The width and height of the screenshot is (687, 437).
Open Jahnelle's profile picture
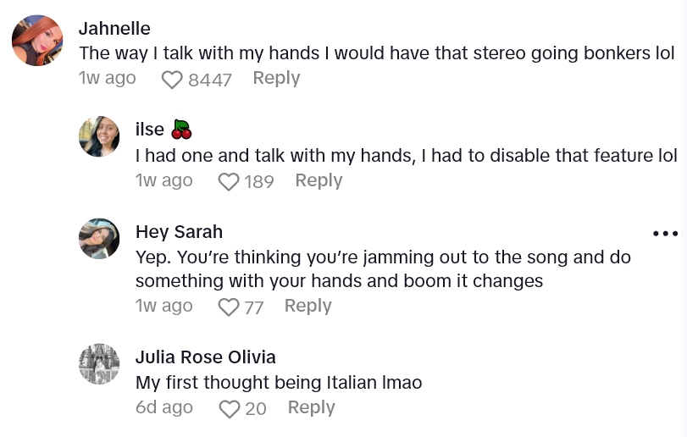pyautogui.click(x=37, y=41)
